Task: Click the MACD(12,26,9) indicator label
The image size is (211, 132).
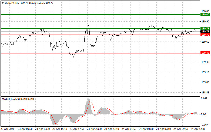Action: pyautogui.click(x=11, y=99)
